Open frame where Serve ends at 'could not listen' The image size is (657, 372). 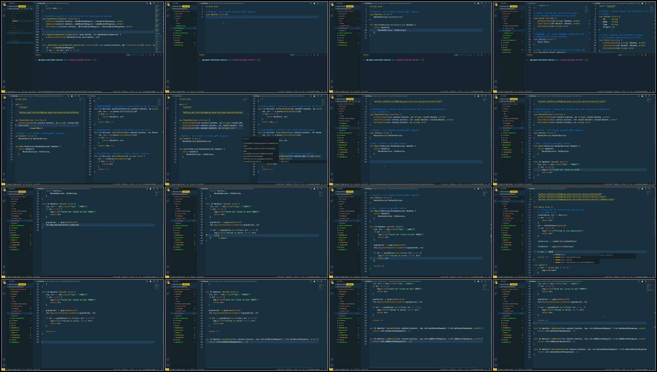(575, 140)
